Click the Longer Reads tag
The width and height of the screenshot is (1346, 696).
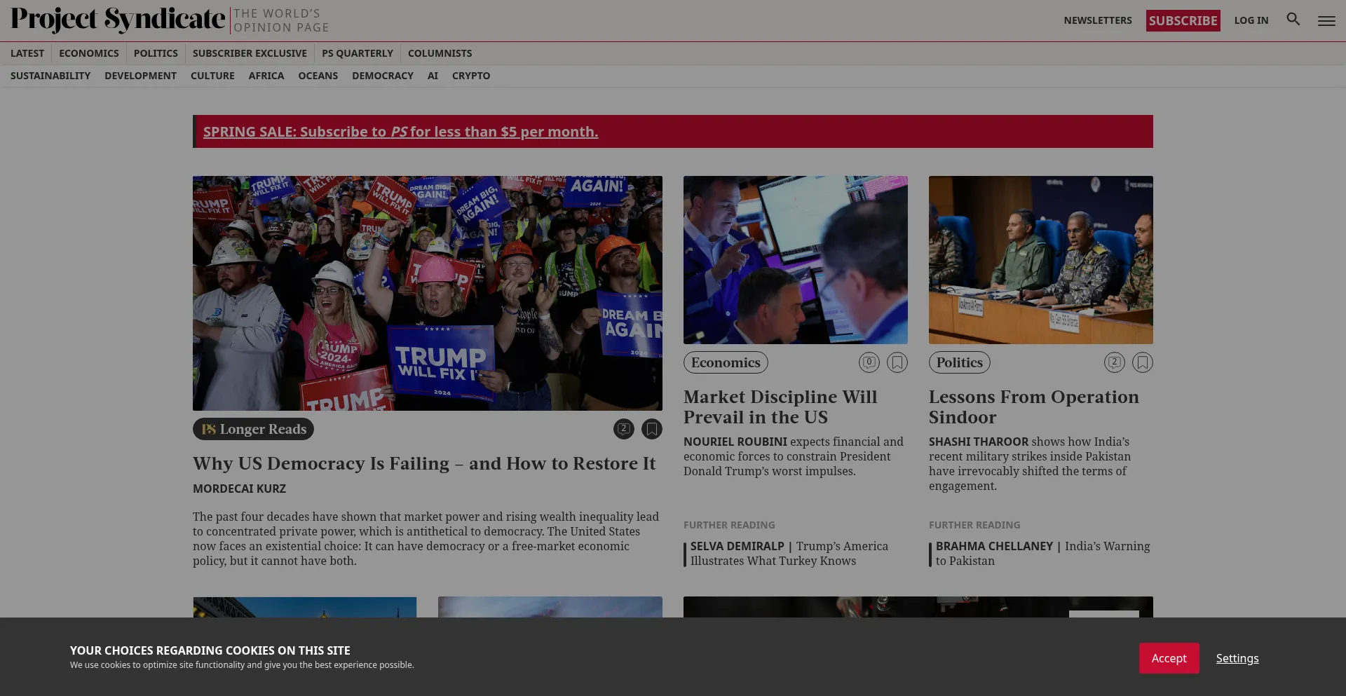[x=253, y=429]
